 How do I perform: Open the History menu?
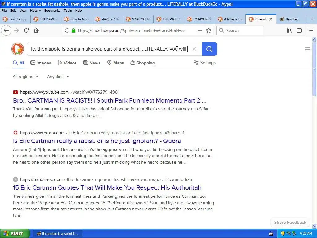click(x=35, y=11)
